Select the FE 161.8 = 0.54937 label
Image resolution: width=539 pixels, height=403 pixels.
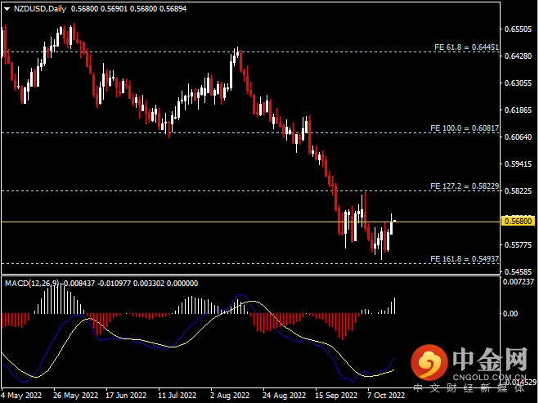pos(464,258)
